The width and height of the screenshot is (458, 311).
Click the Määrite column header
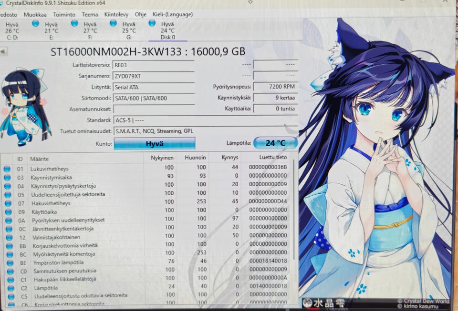click(x=40, y=159)
